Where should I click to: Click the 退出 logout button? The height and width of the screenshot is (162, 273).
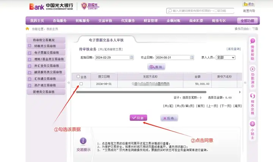249,4
